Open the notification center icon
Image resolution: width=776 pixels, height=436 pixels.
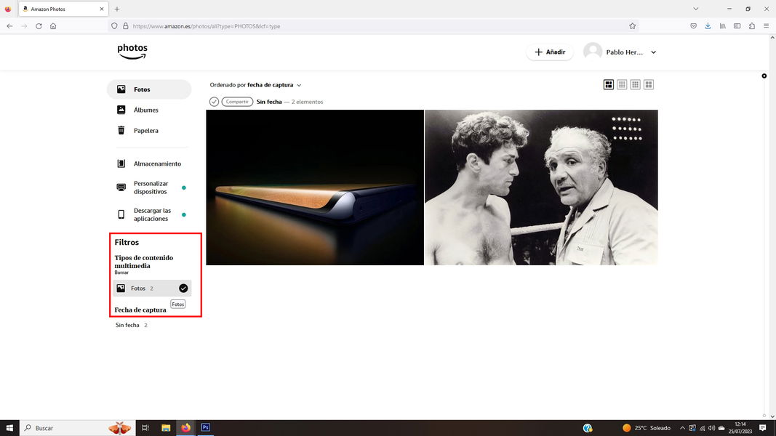(763, 428)
